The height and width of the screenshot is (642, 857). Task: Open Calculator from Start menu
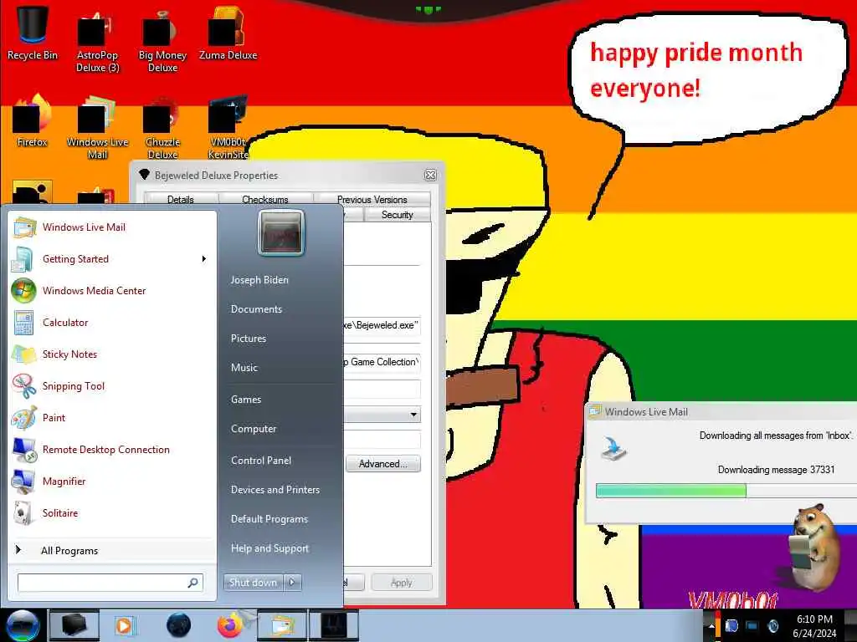pyautogui.click(x=112, y=322)
